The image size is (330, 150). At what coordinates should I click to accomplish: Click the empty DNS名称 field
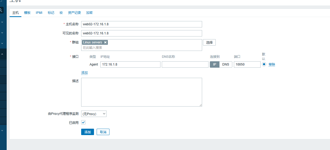[185, 64]
